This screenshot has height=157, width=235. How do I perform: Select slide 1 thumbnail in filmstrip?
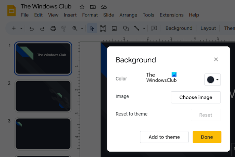[43, 58]
